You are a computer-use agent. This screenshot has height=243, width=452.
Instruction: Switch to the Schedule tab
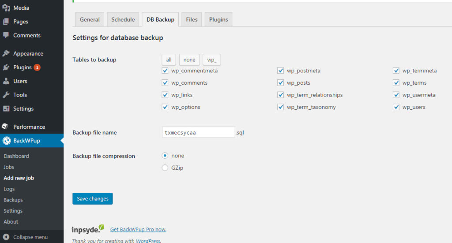(x=123, y=19)
